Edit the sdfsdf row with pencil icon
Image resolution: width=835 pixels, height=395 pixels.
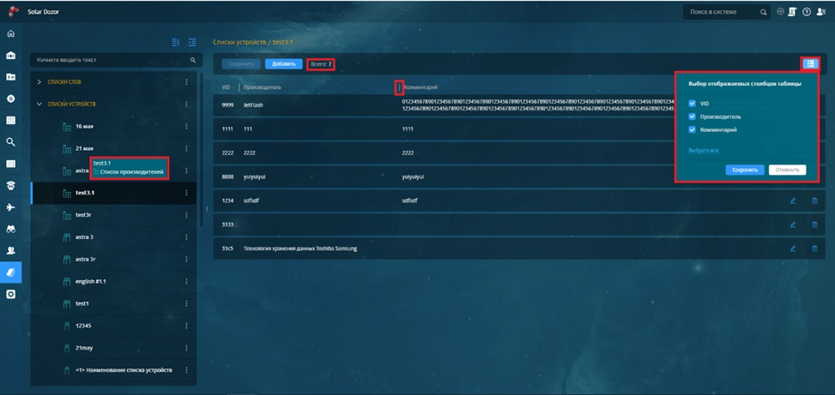(x=793, y=200)
